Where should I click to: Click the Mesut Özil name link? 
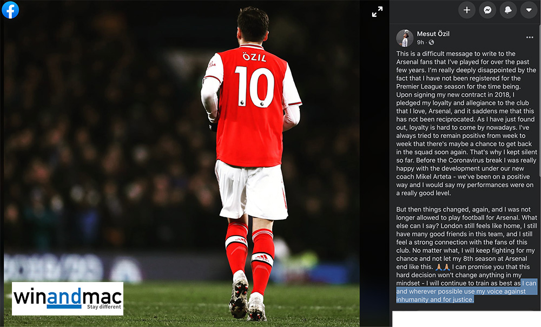click(433, 34)
